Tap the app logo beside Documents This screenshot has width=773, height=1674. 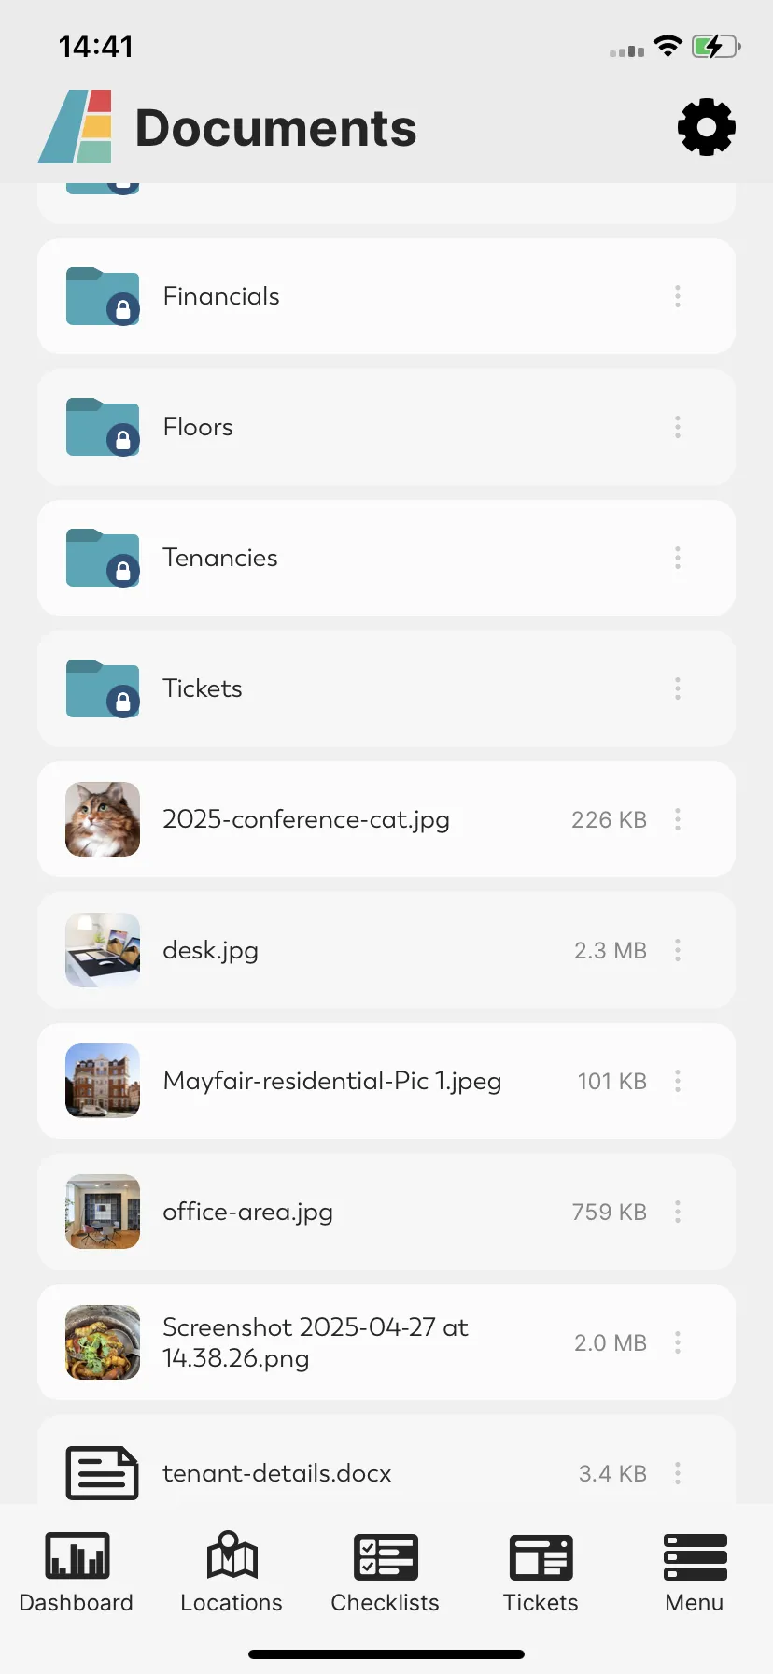pos(76,126)
